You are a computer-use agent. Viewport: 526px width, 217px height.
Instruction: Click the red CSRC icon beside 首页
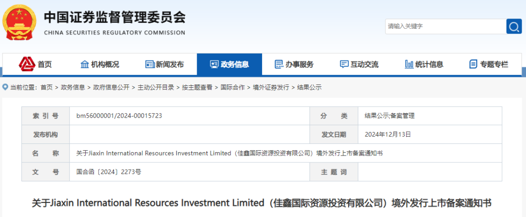[x=27, y=64]
